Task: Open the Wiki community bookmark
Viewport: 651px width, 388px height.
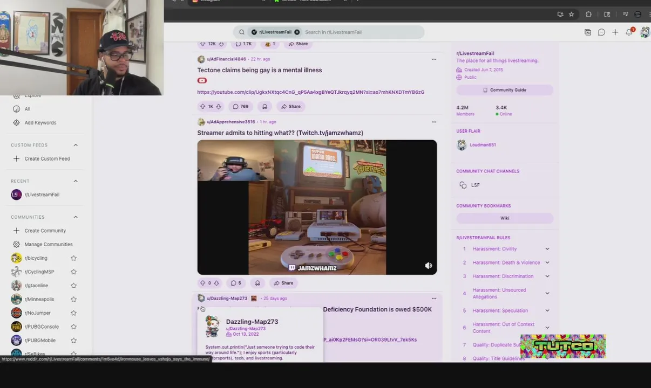Action: (505, 218)
